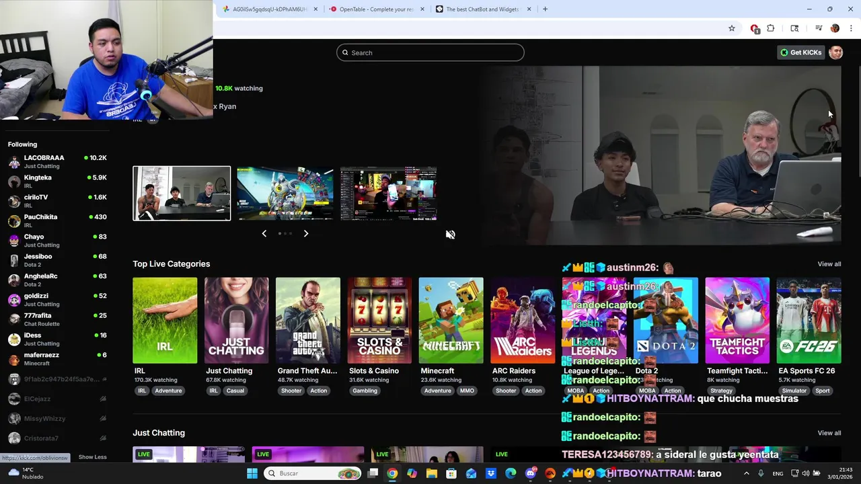
Task: Open the EA Sports FC 26 category card
Action: [x=809, y=321]
